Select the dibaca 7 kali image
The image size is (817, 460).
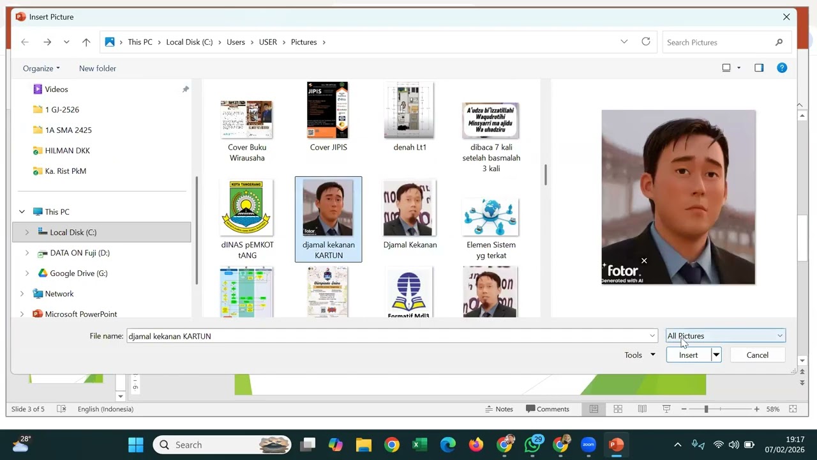[491, 137]
